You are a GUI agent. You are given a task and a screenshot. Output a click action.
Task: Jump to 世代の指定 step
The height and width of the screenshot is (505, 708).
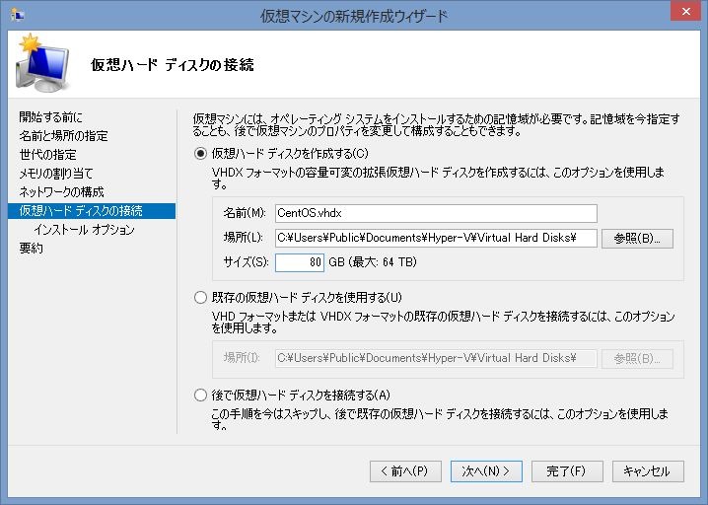pyautogui.click(x=47, y=155)
